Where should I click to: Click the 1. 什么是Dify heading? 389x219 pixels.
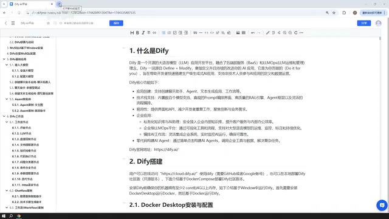point(149,50)
